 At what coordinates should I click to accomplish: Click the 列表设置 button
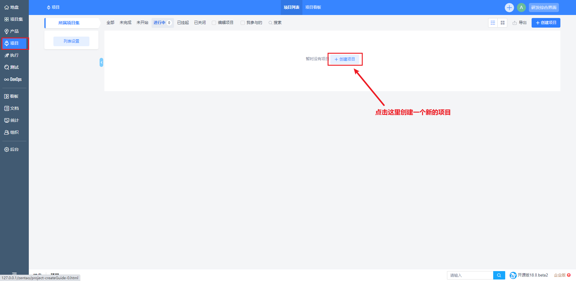tap(71, 41)
